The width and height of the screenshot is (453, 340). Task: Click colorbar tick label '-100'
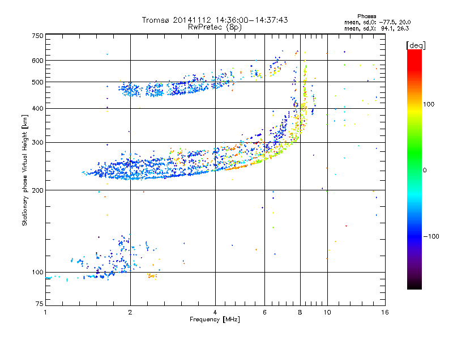click(x=431, y=236)
